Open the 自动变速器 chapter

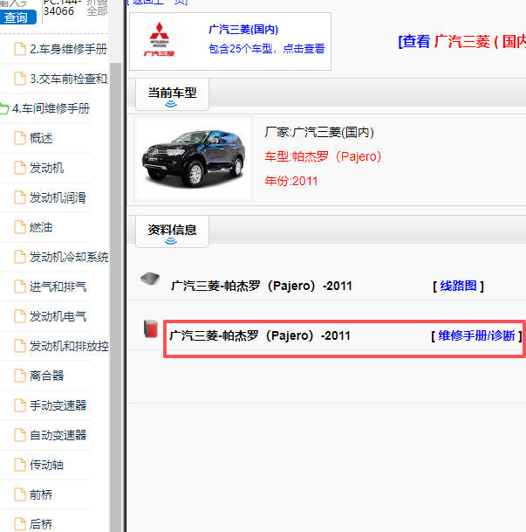(x=58, y=435)
